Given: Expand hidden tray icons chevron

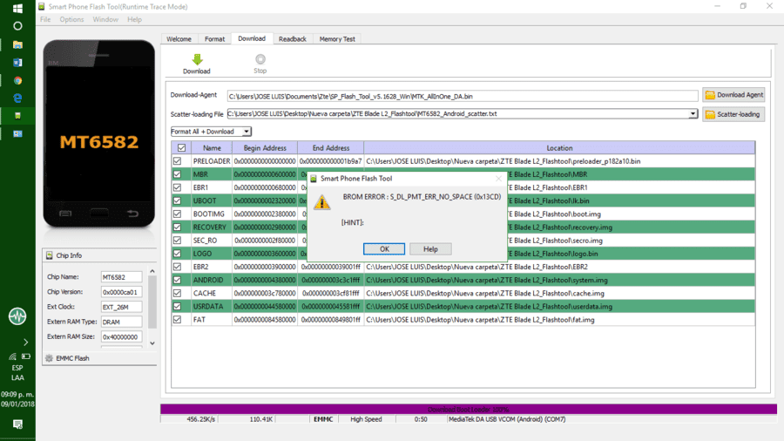Looking at the screenshot, I should (x=25, y=343).
